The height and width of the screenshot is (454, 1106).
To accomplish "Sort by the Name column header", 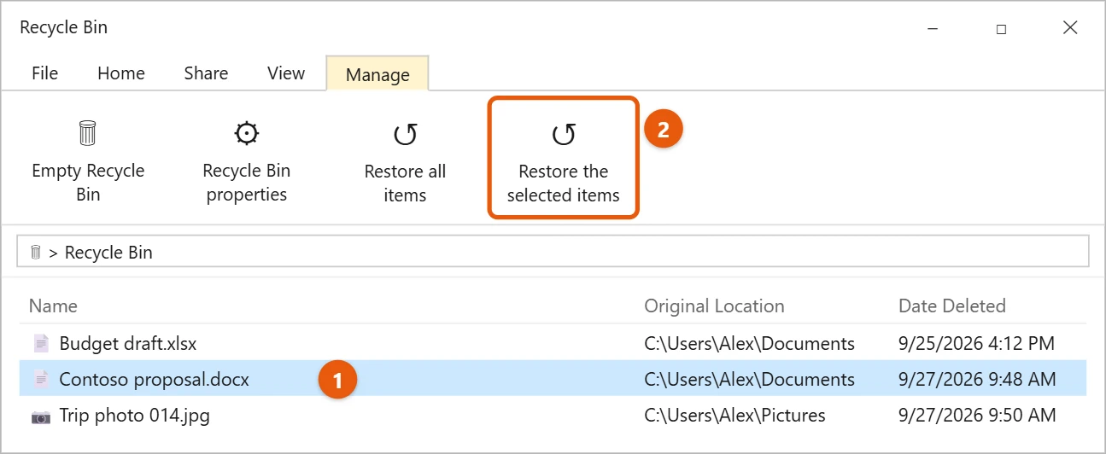I will (x=53, y=306).
